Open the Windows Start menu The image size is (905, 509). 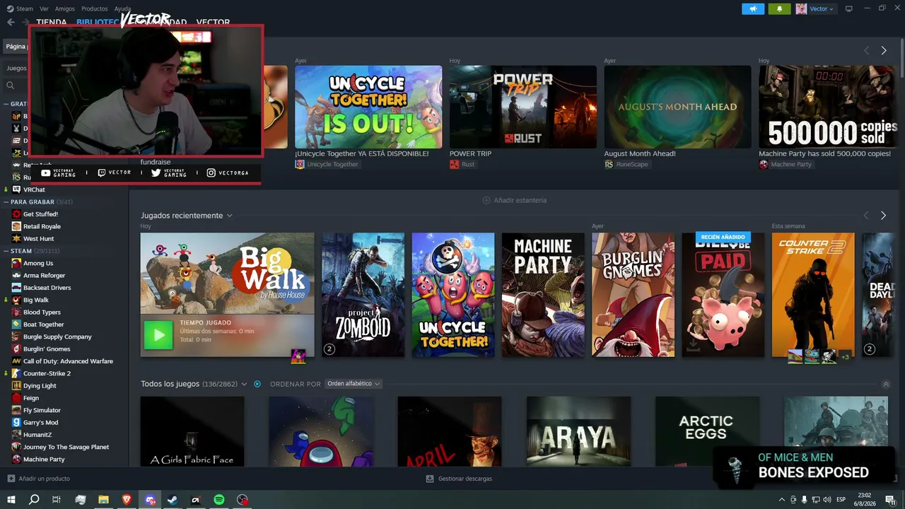tap(11, 500)
